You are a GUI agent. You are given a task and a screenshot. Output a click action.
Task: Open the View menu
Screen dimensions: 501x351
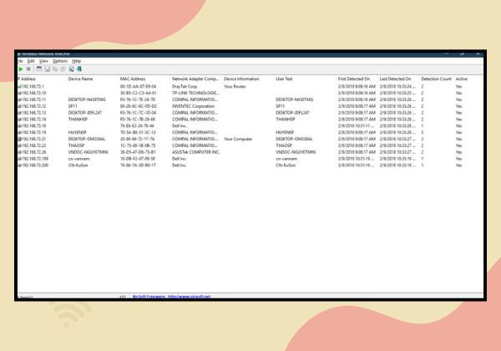click(x=43, y=61)
